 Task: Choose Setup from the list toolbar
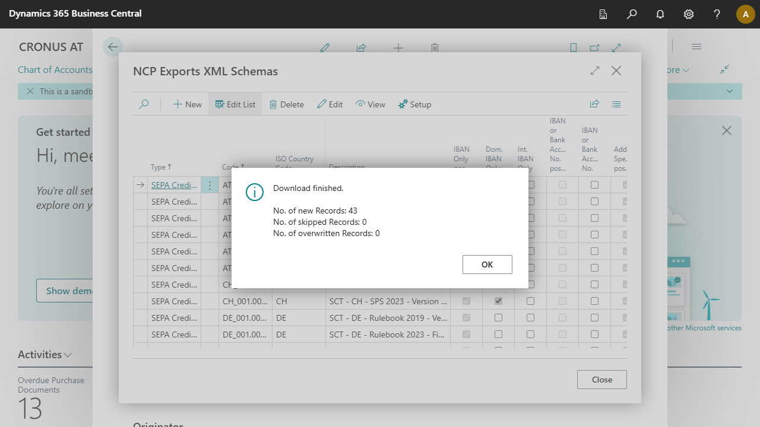[414, 104]
